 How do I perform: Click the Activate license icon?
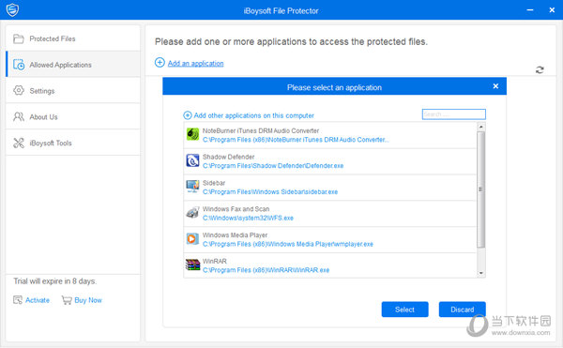click(18, 300)
